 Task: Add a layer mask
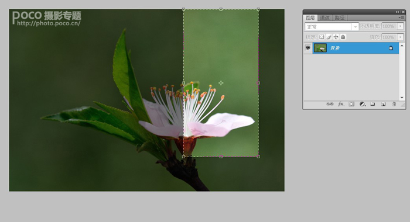(x=351, y=104)
